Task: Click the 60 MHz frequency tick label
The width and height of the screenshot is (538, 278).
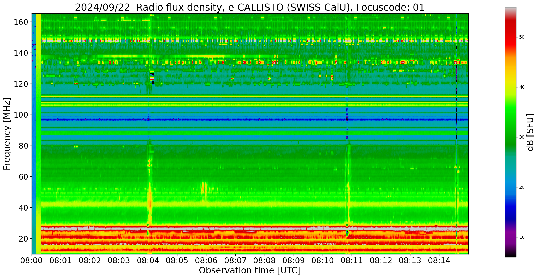Action: pos(23,177)
